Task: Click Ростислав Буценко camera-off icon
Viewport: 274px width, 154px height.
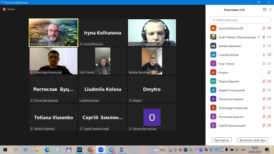Action: pyautogui.click(x=269, y=116)
